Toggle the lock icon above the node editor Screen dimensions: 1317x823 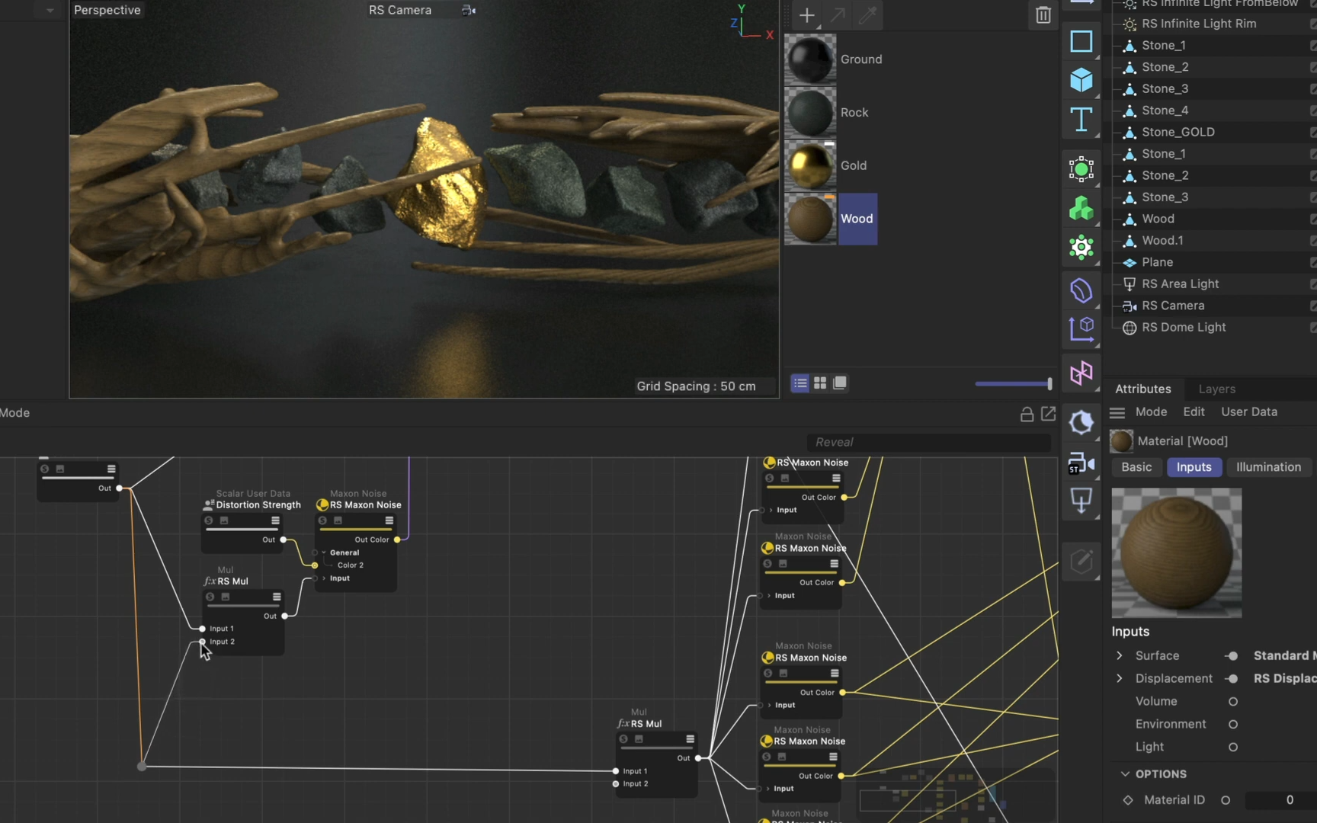[x=1026, y=414]
